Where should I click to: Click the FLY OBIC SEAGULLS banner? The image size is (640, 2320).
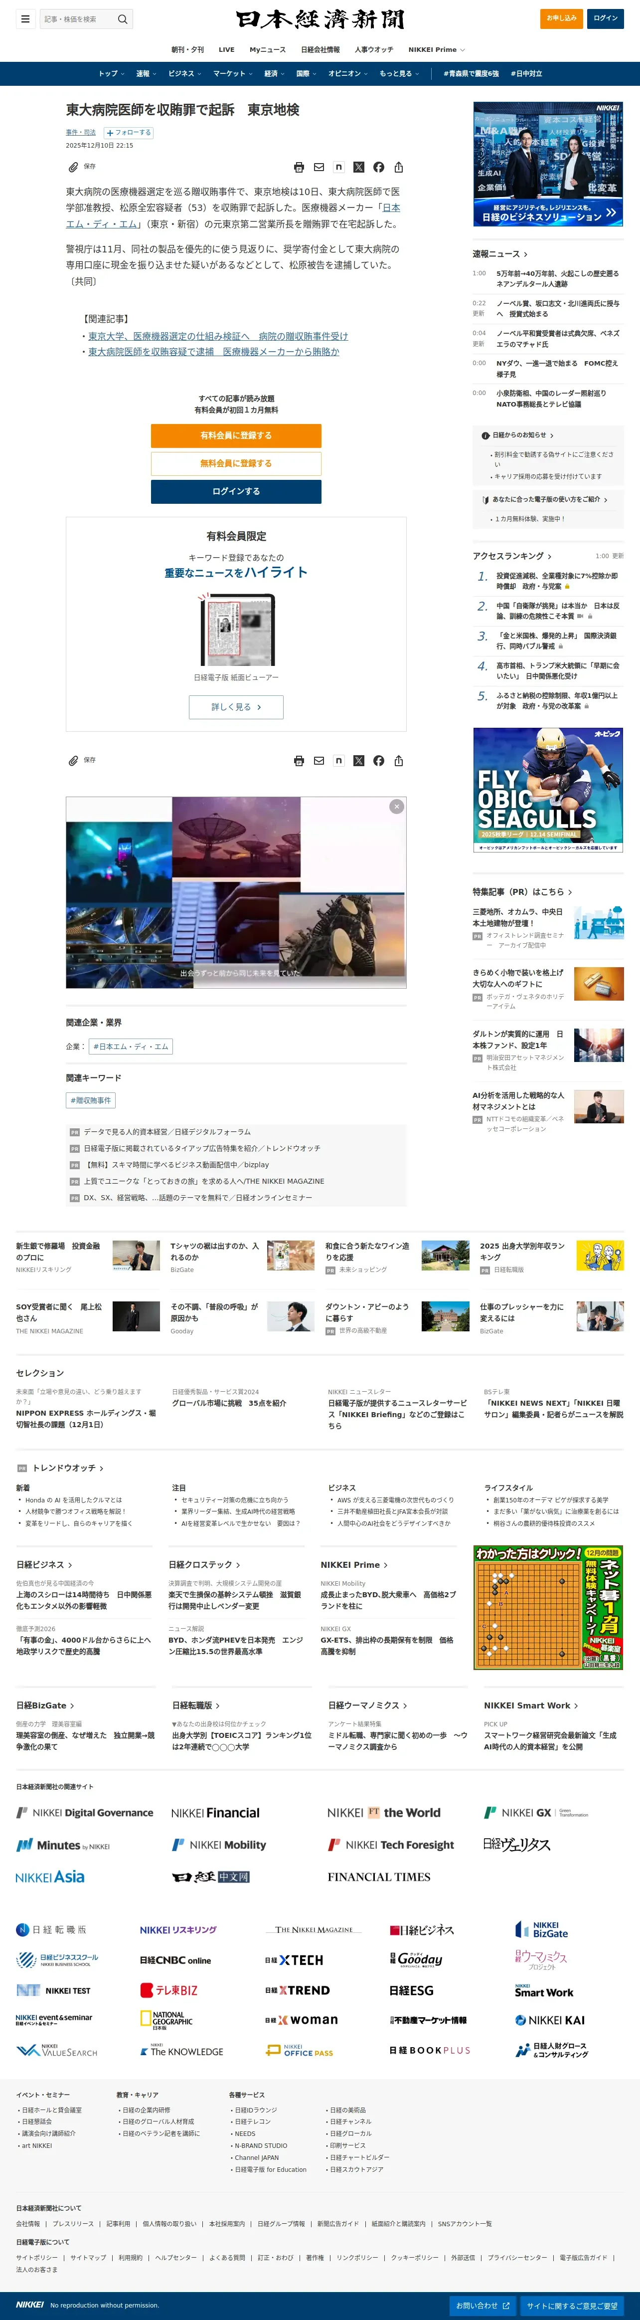tap(548, 791)
